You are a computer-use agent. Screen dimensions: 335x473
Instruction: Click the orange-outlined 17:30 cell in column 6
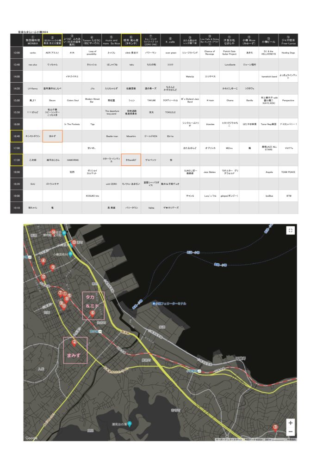click(x=131, y=160)
